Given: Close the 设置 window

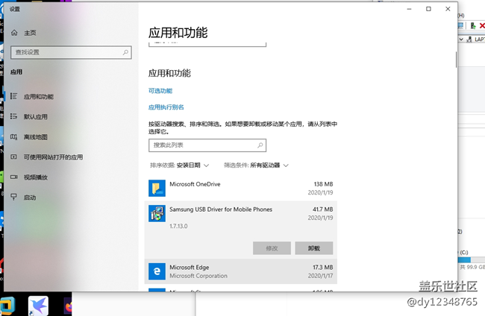Looking at the screenshot, I should [x=448, y=9].
